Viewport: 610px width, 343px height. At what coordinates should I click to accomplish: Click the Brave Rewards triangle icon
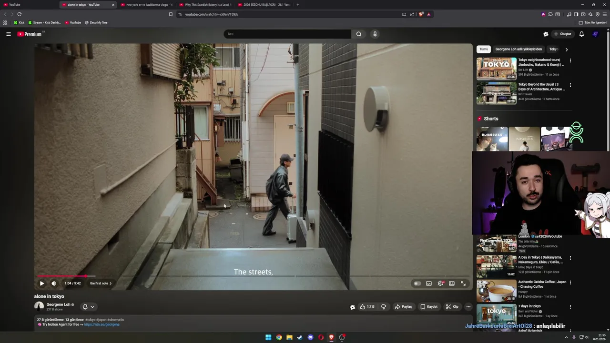(x=428, y=14)
